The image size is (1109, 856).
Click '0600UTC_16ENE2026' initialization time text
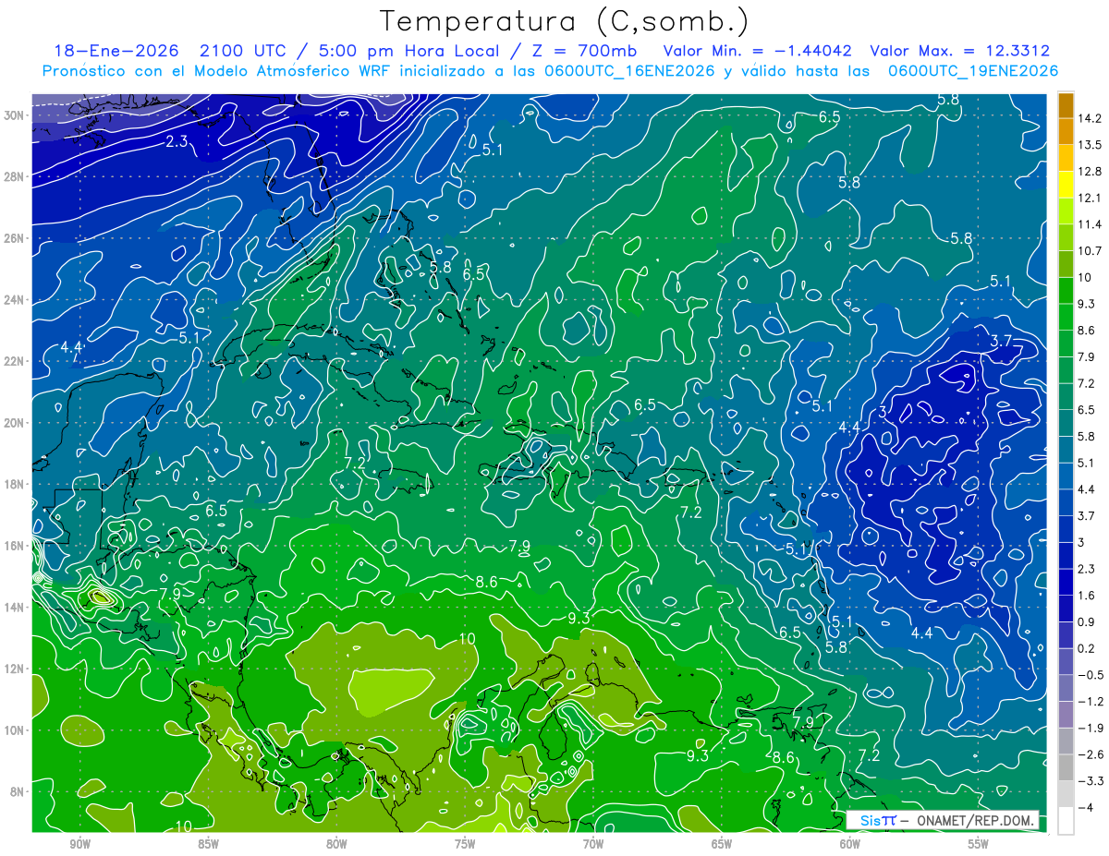tap(628, 71)
